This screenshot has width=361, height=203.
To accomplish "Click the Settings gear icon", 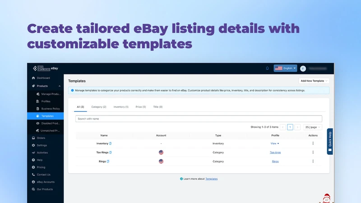I will [33, 145].
